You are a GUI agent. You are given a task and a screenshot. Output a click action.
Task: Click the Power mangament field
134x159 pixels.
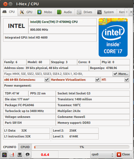point(67,86)
